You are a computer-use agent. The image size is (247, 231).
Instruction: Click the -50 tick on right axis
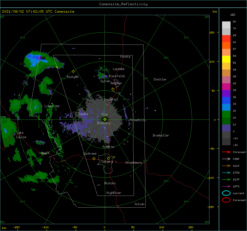coord(212,149)
